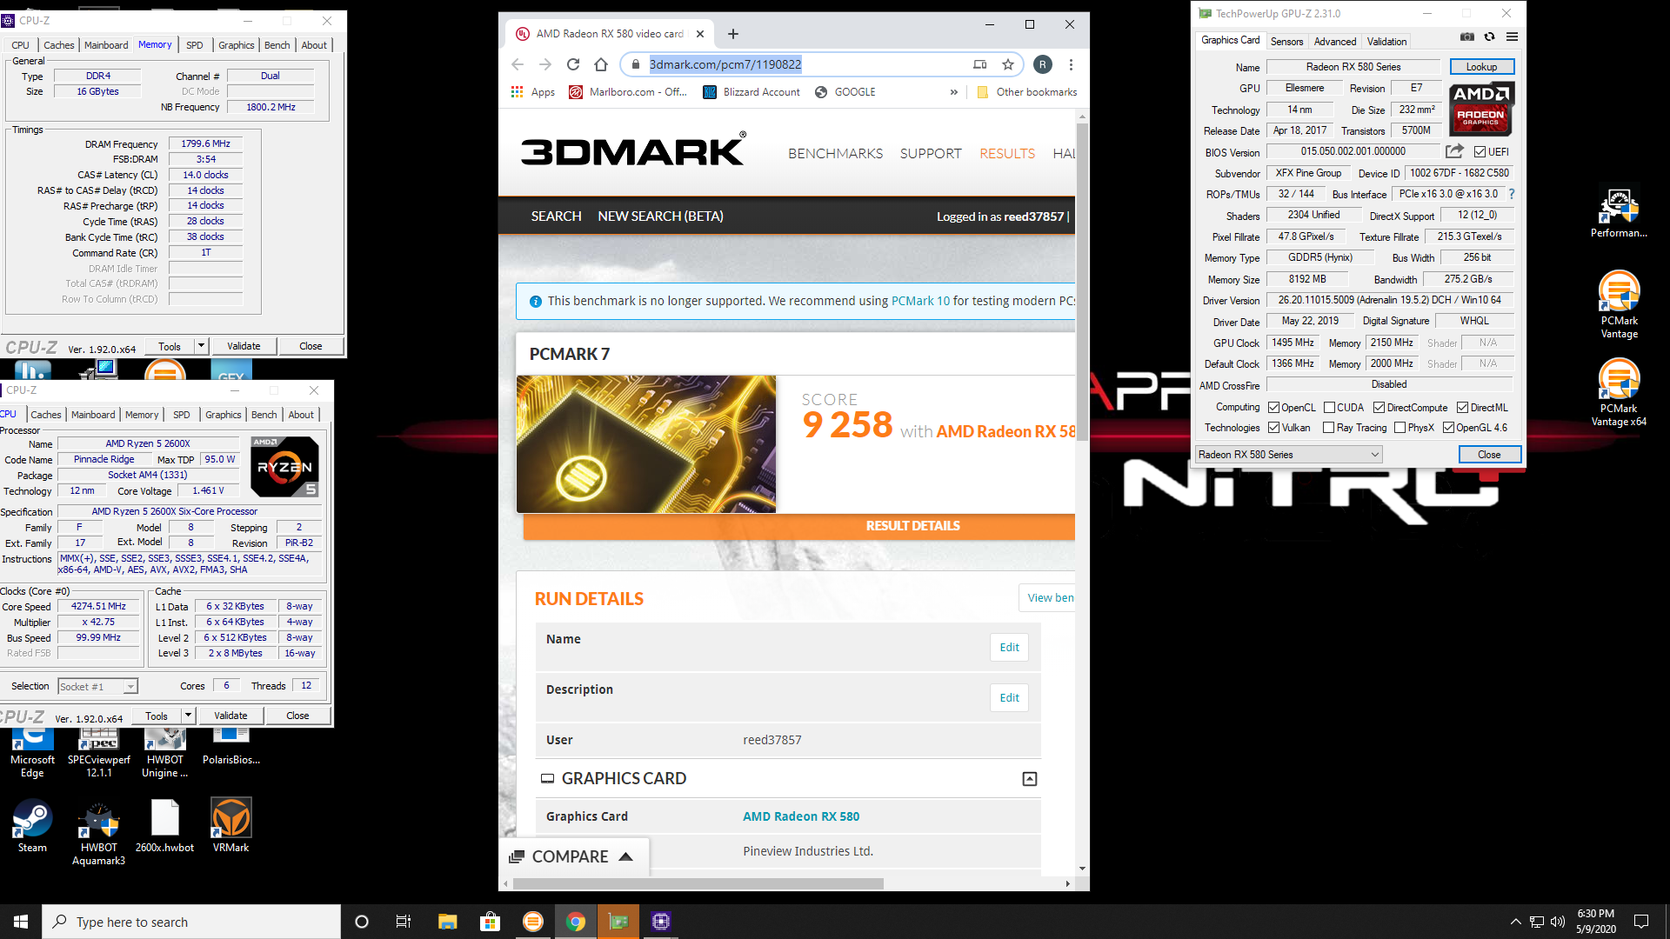Toggle the Ray Tracing checkbox

coord(1328,428)
